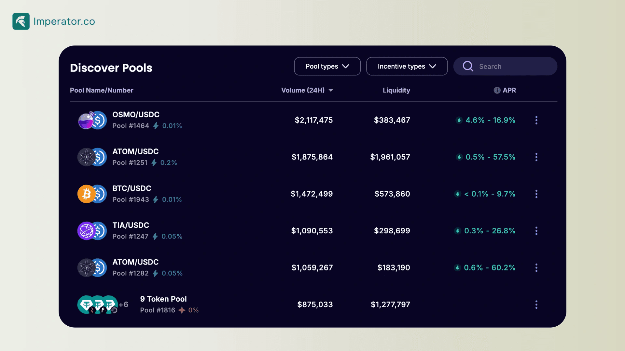625x351 pixels.
Task: Open the three-dot menu for the 9 Token Pool
Action: [536, 305]
